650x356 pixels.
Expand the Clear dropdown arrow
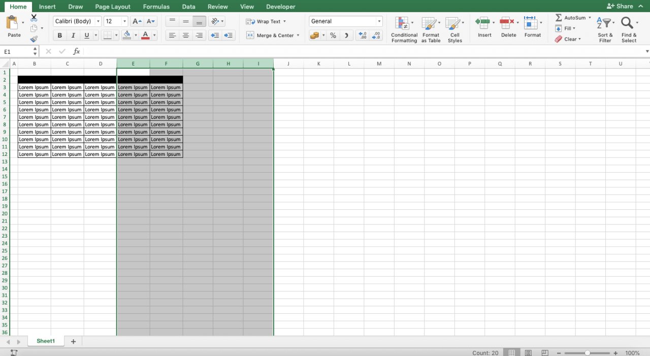579,39
